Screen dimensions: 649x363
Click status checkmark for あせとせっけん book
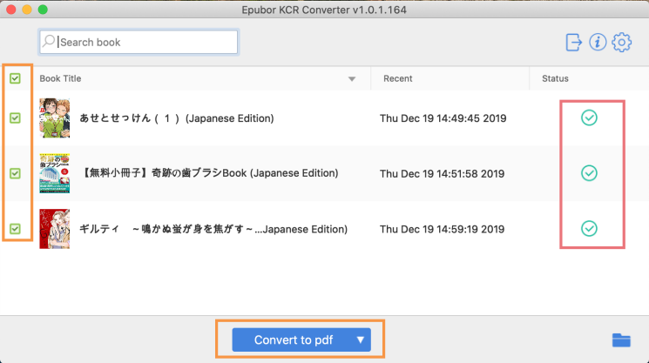point(589,118)
